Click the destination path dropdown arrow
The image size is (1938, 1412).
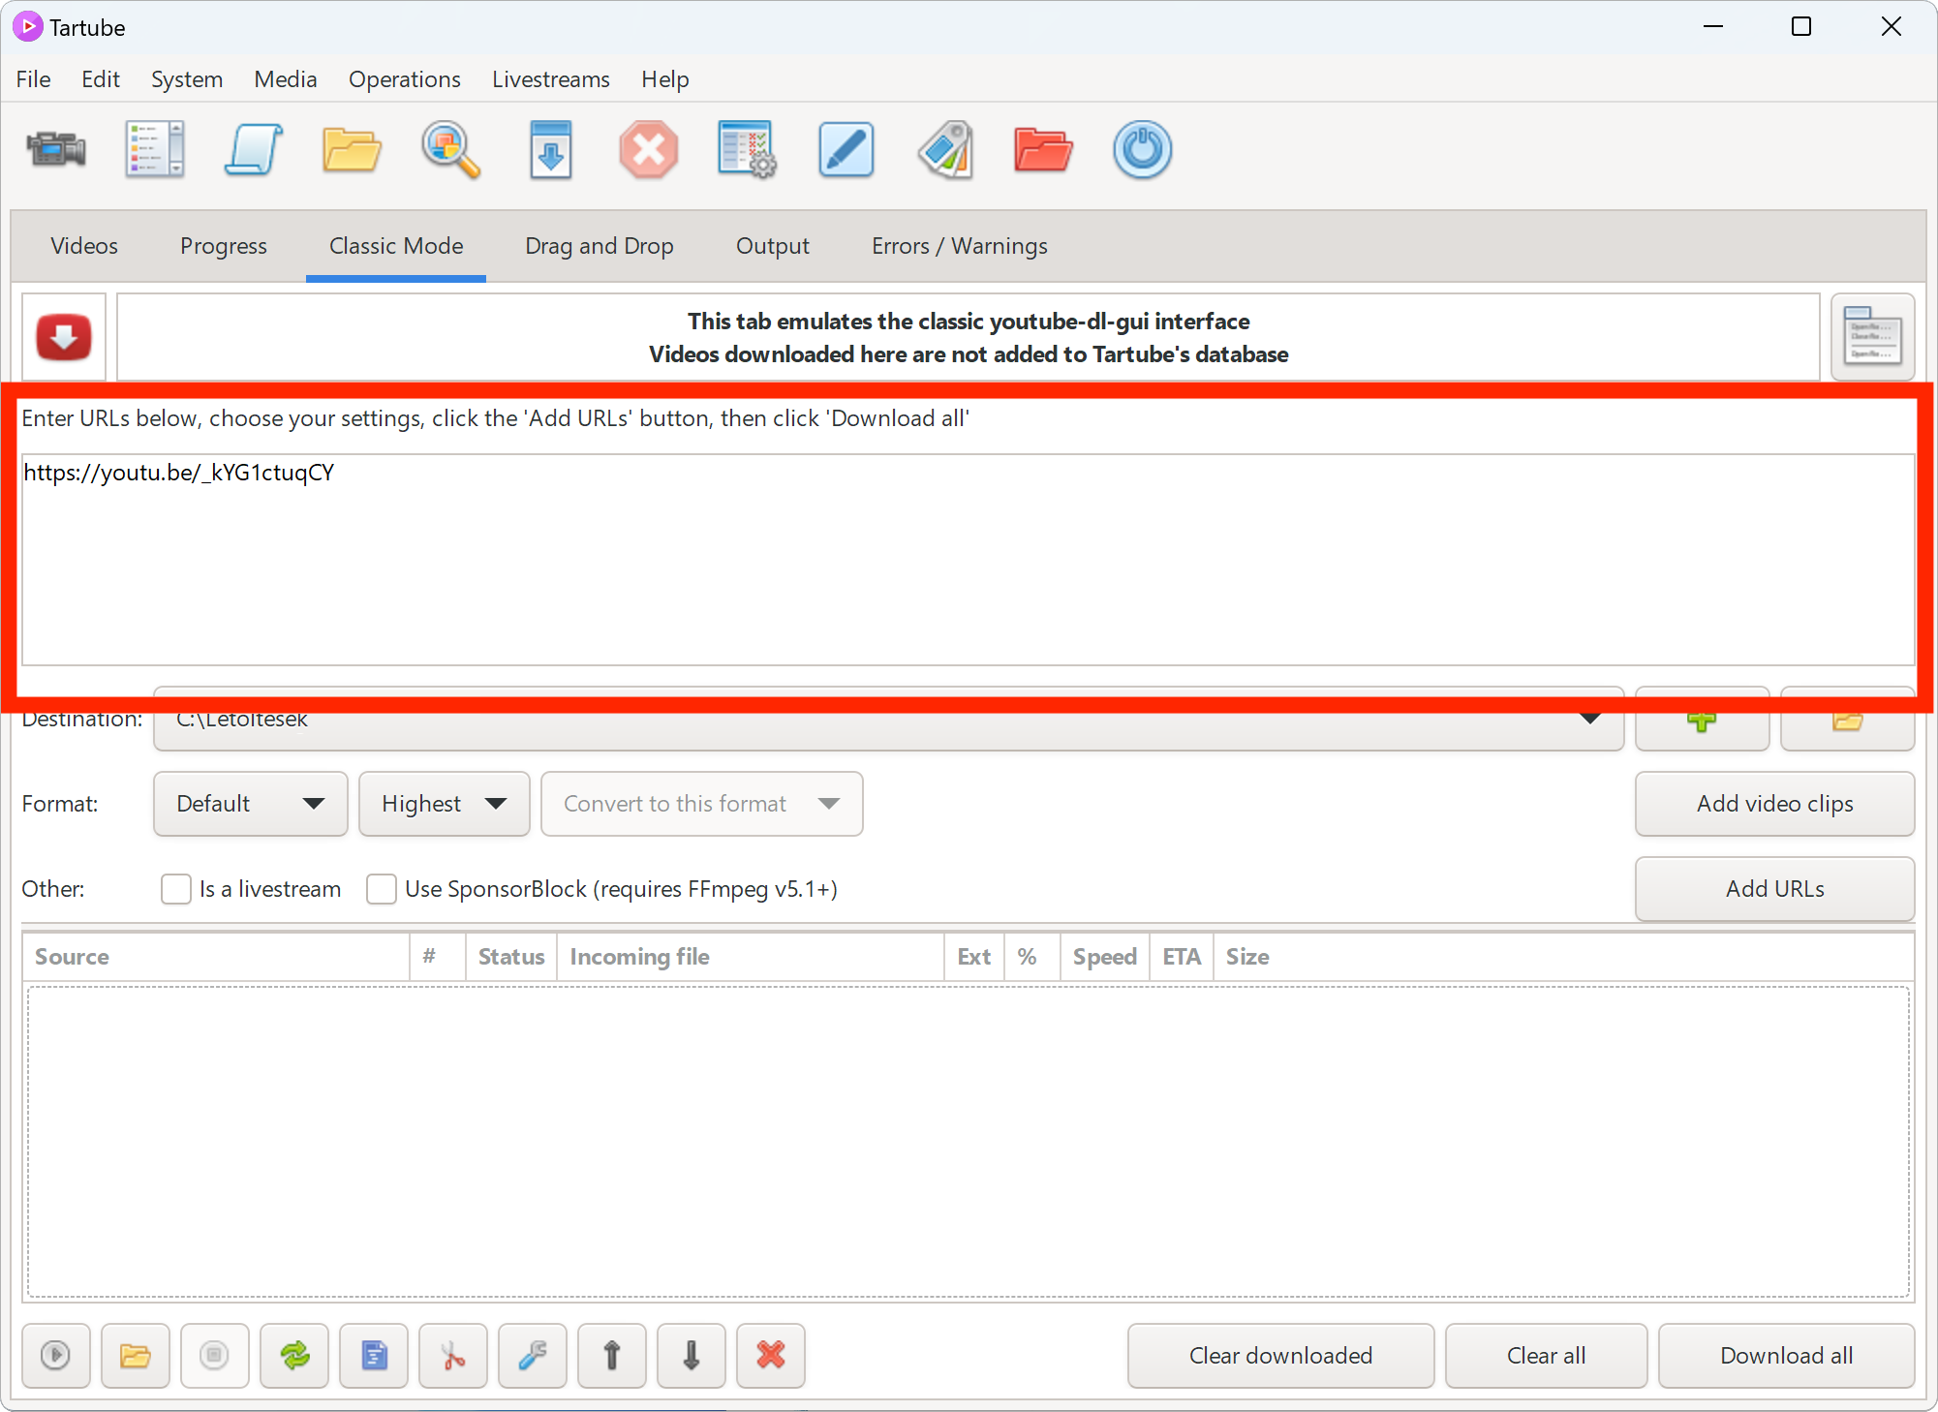coord(1590,718)
